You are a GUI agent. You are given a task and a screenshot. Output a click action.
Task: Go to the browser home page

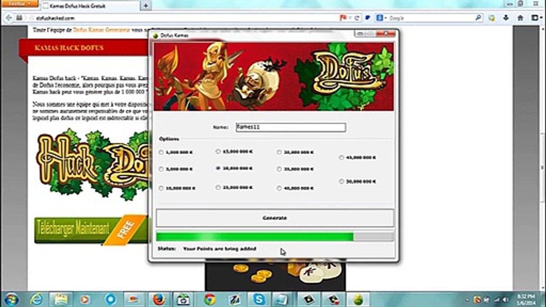[520, 18]
